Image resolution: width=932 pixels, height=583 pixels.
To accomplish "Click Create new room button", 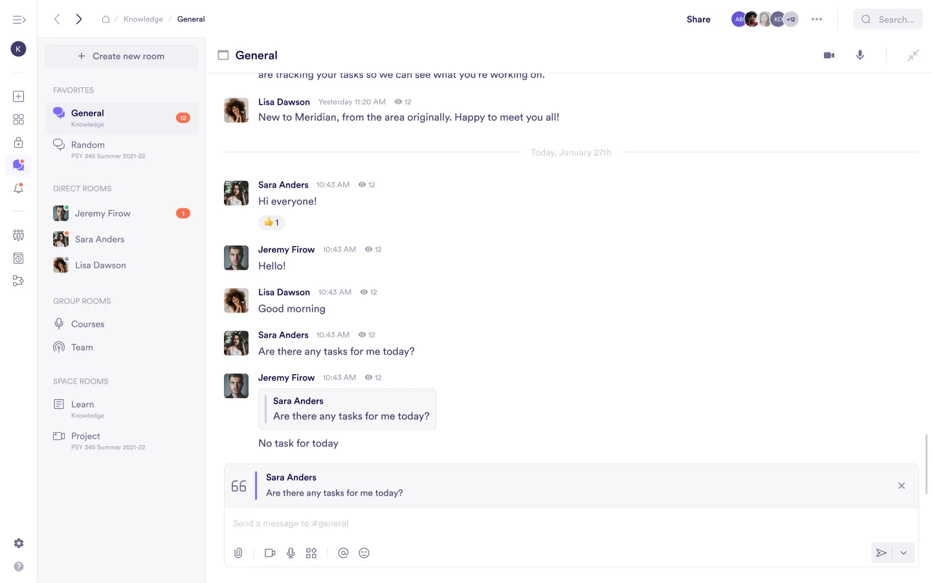I will pyautogui.click(x=122, y=56).
